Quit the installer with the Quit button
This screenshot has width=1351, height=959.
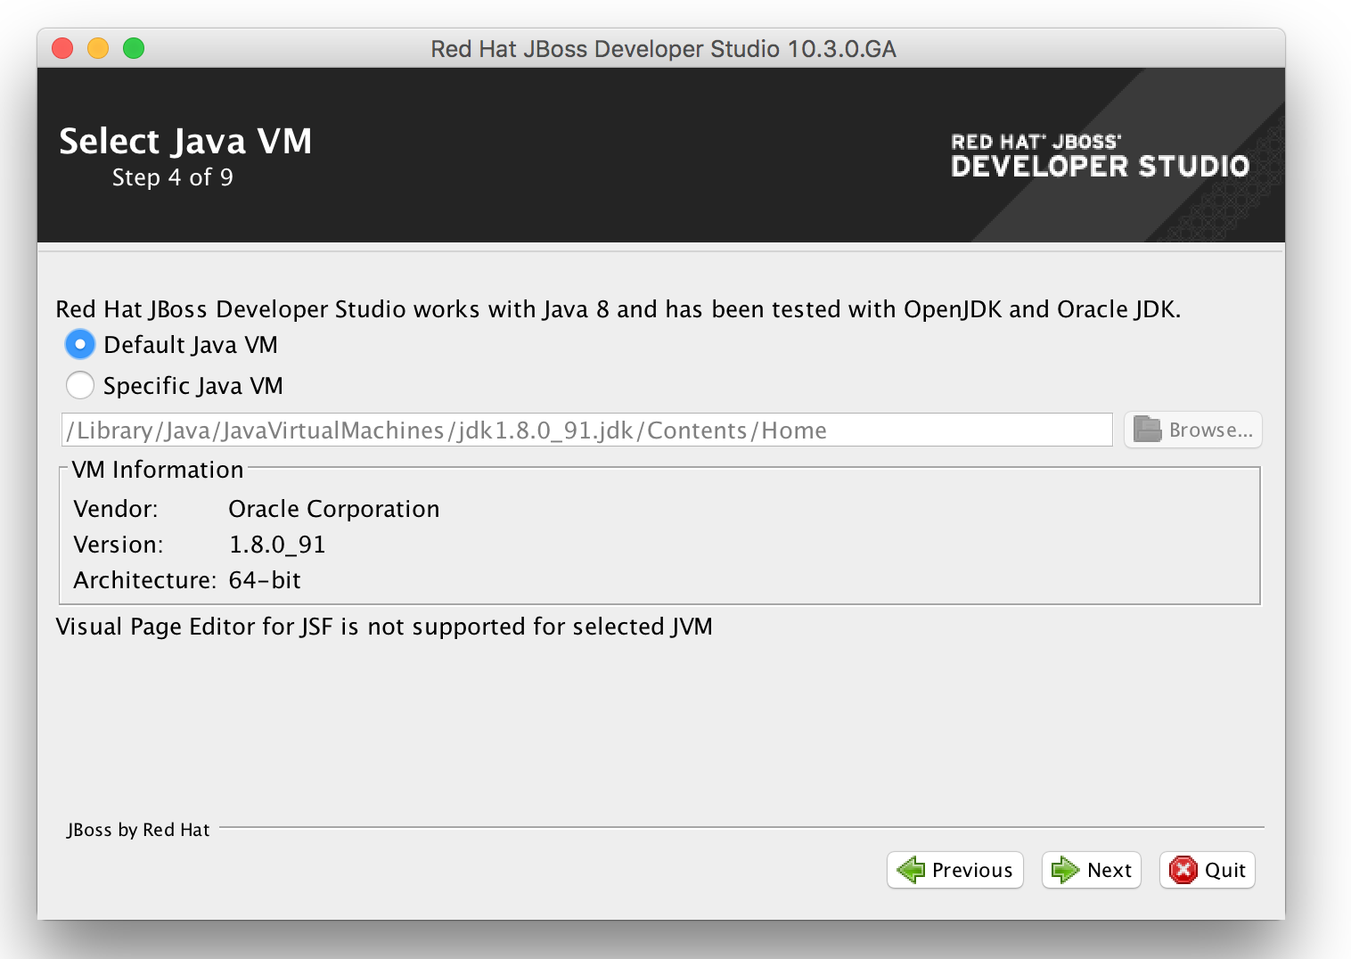1207,870
